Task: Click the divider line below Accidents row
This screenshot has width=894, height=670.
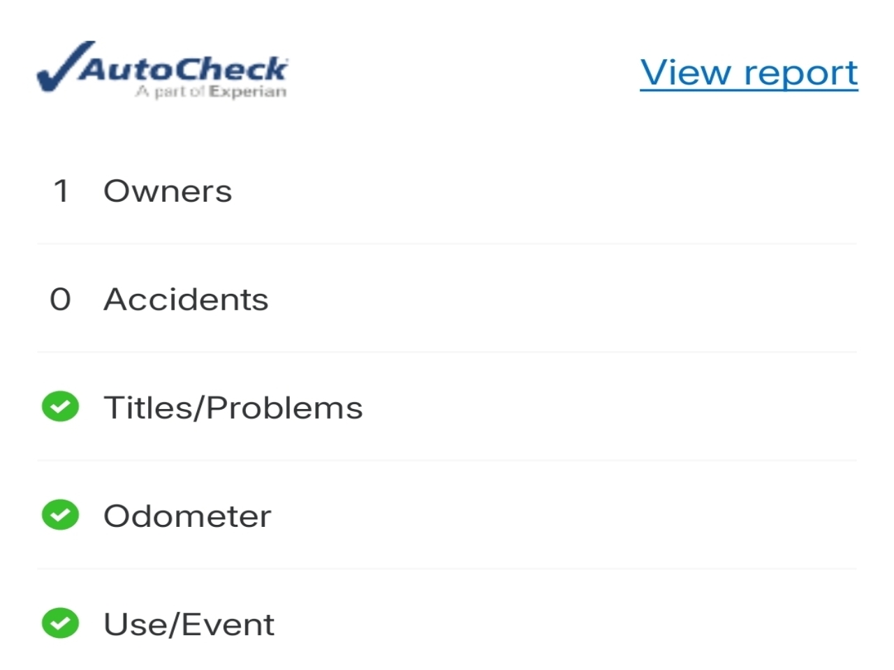Action: click(x=447, y=352)
